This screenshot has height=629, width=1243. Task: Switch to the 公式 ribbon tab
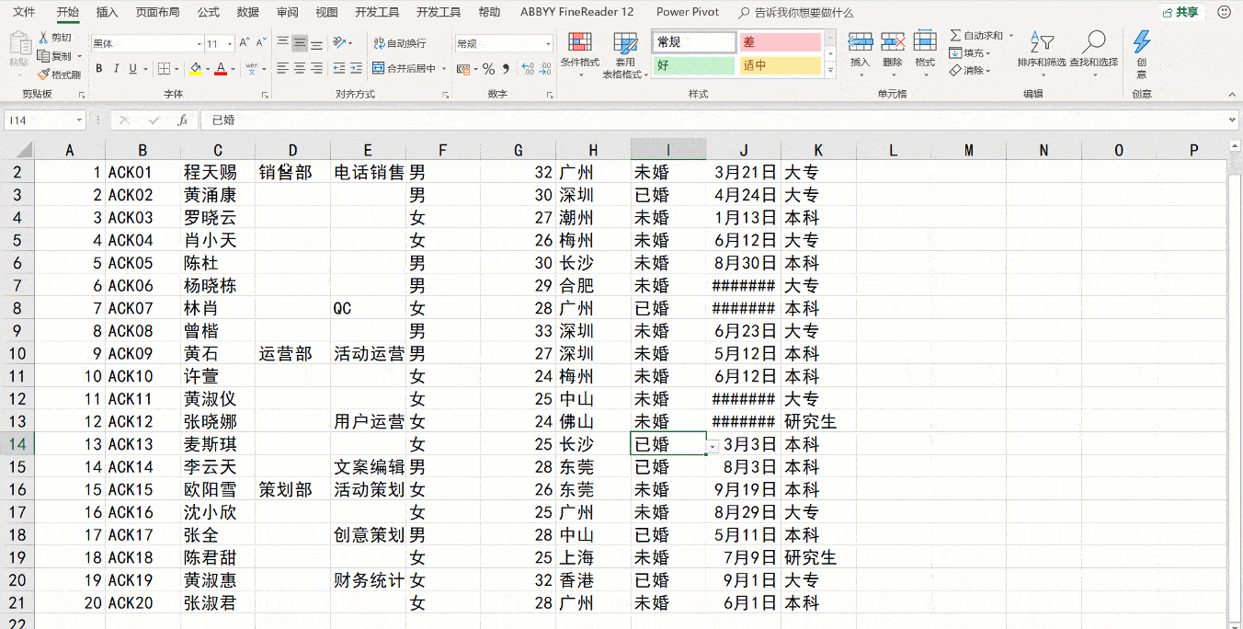210,13
